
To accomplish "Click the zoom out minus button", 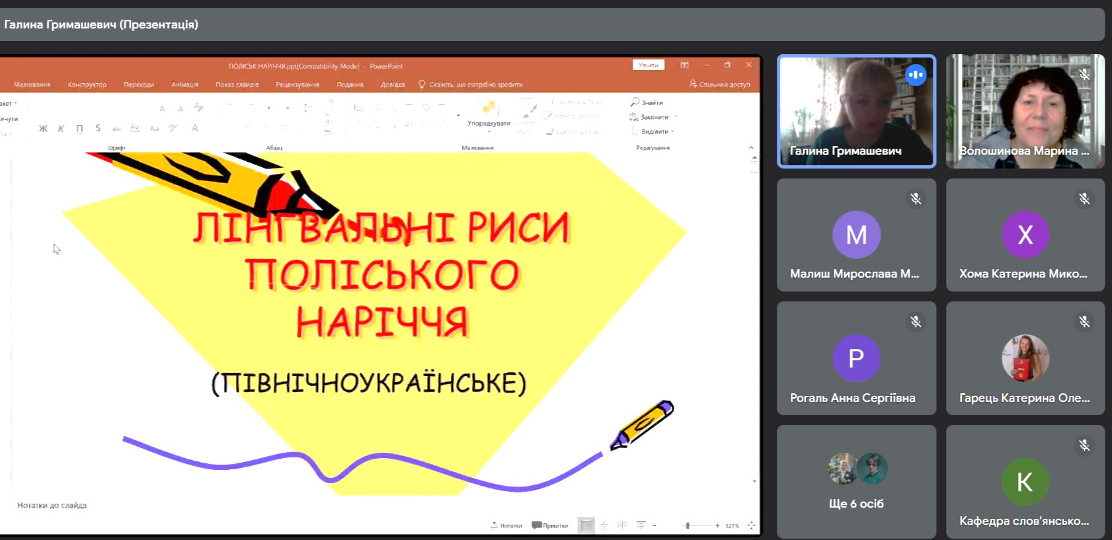I will pos(654,525).
